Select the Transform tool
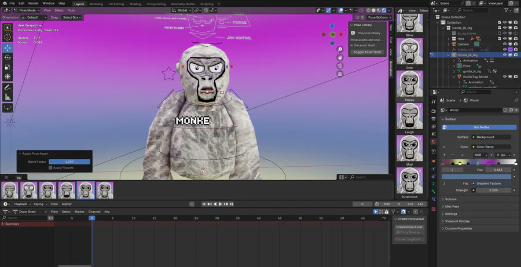Viewport: 521px width, 267px height. click(x=8, y=77)
